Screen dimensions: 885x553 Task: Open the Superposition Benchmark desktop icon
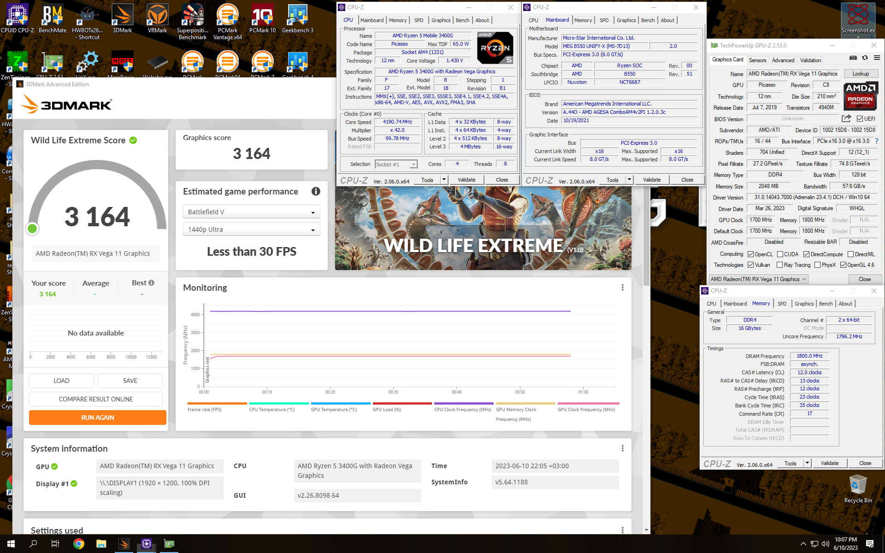[x=193, y=22]
